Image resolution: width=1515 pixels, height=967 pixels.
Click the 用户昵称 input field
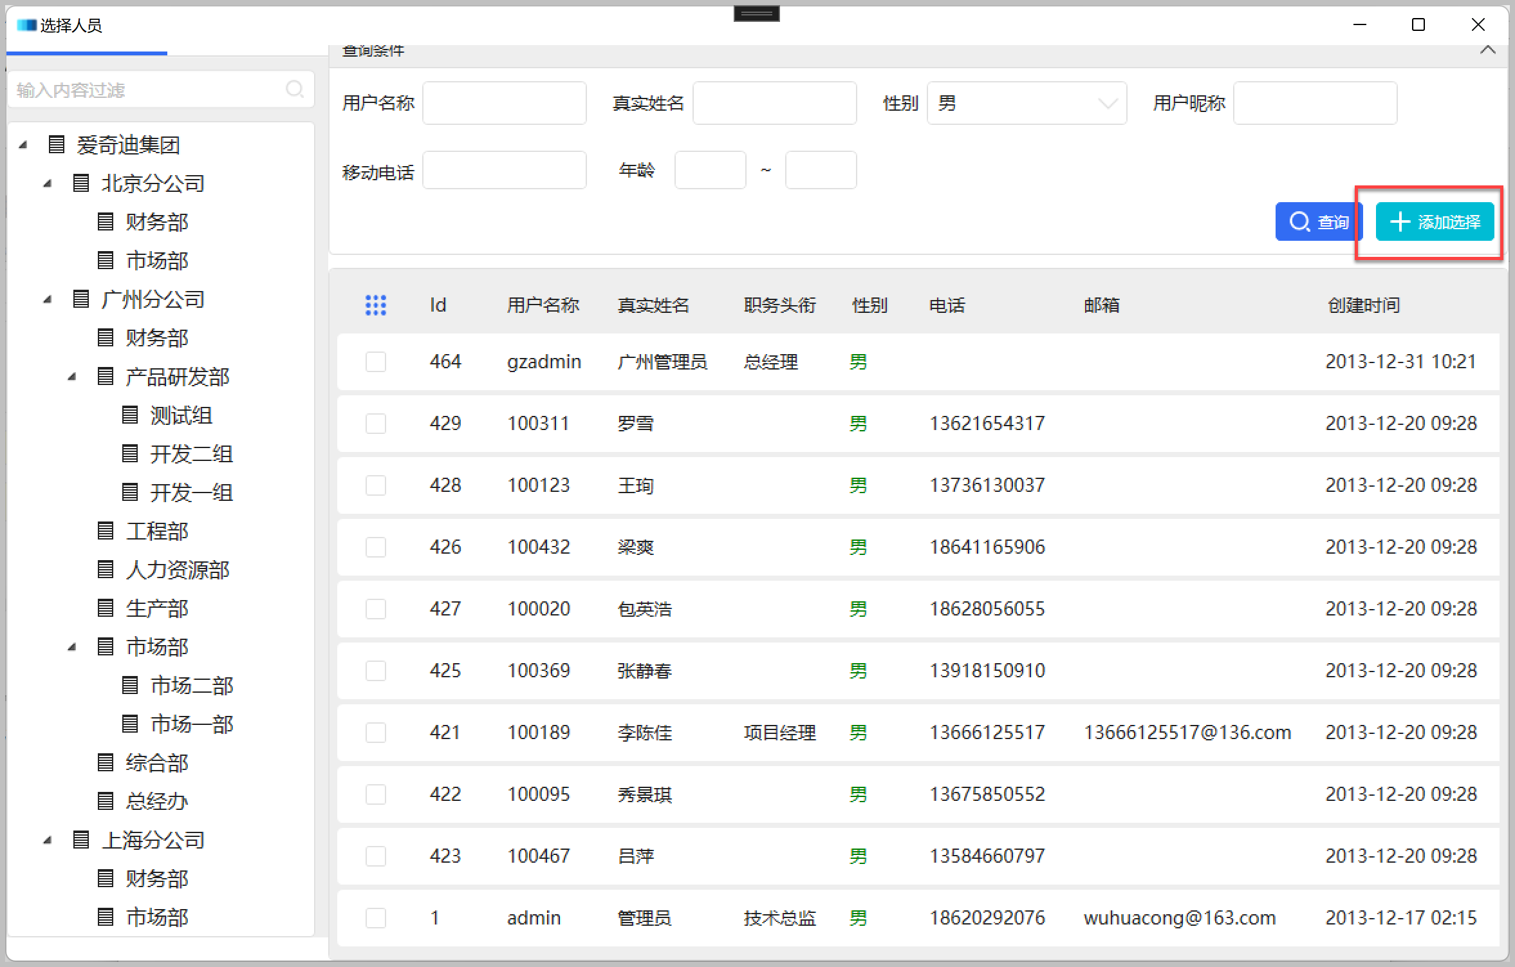1315,103
